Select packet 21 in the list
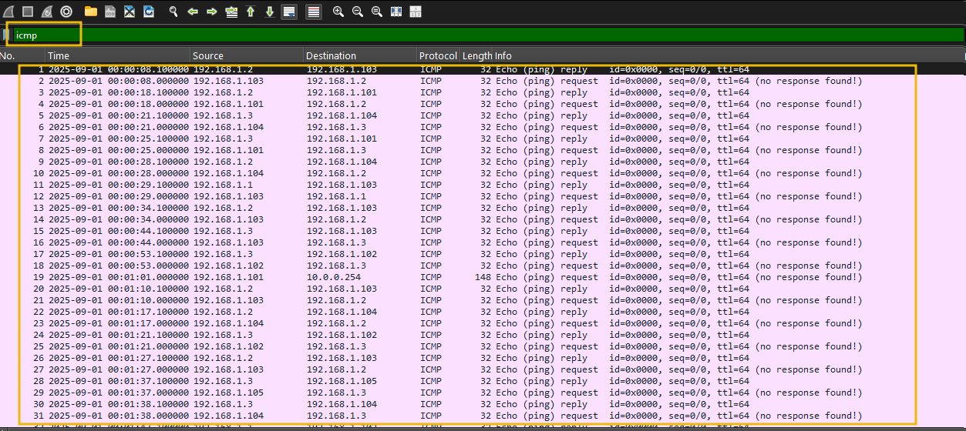The height and width of the screenshot is (431, 966). click(x=483, y=300)
